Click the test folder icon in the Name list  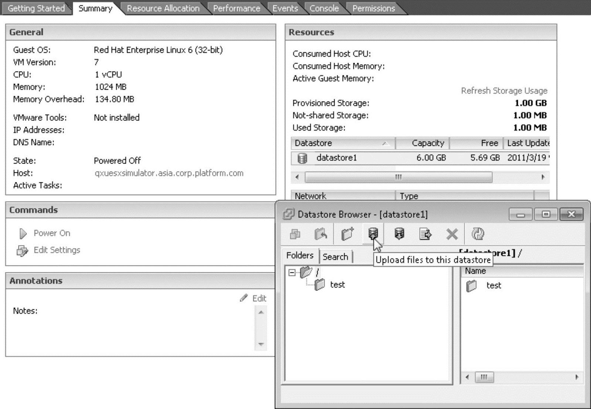click(x=471, y=285)
